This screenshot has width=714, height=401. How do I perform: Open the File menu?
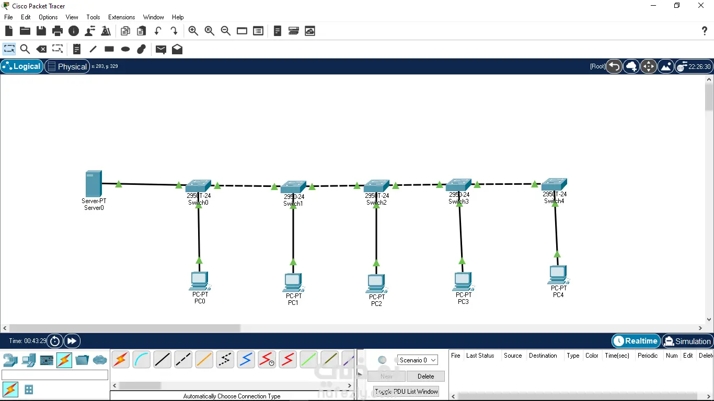(x=8, y=17)
